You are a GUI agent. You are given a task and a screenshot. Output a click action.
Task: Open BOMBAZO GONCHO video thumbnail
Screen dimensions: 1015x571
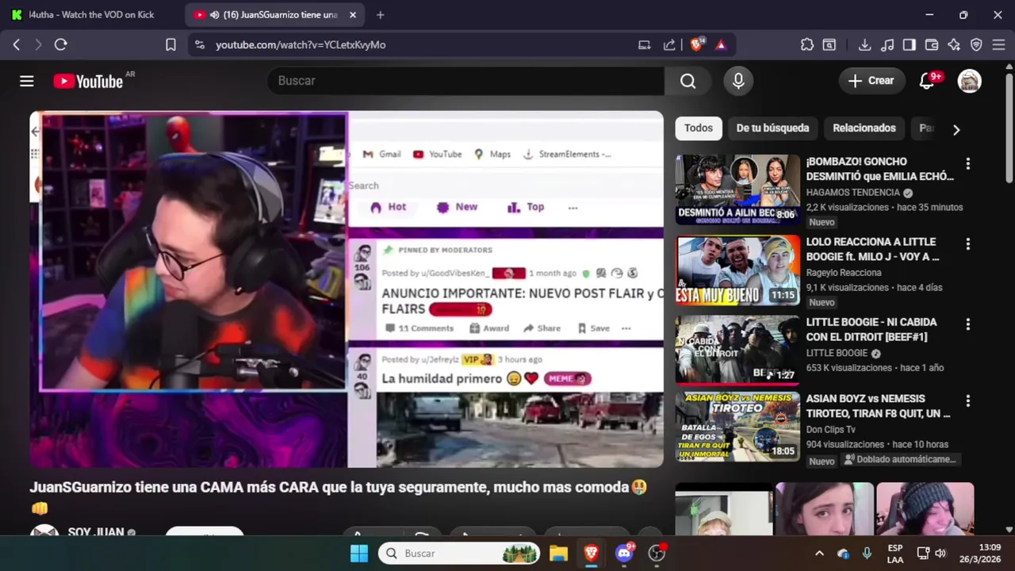pyautogui.click(x=737, y=190)
